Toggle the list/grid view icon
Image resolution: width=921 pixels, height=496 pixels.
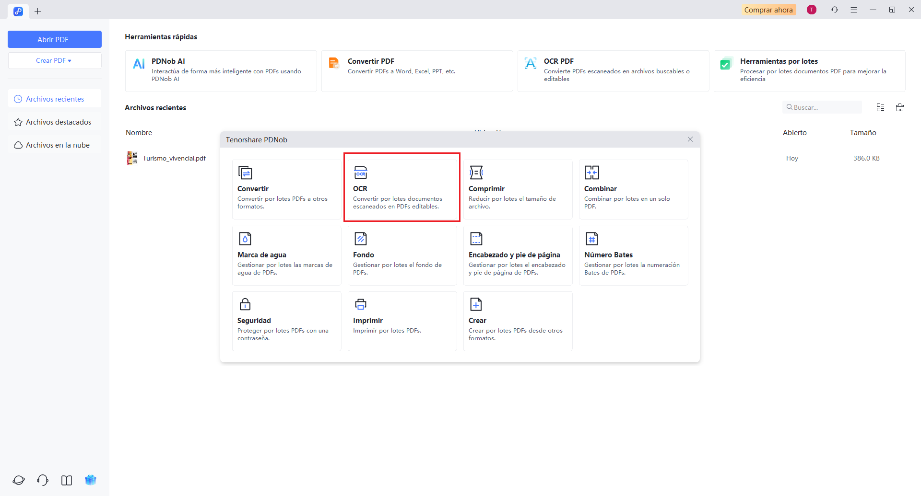pyautogui.click(x=880, y=107)
